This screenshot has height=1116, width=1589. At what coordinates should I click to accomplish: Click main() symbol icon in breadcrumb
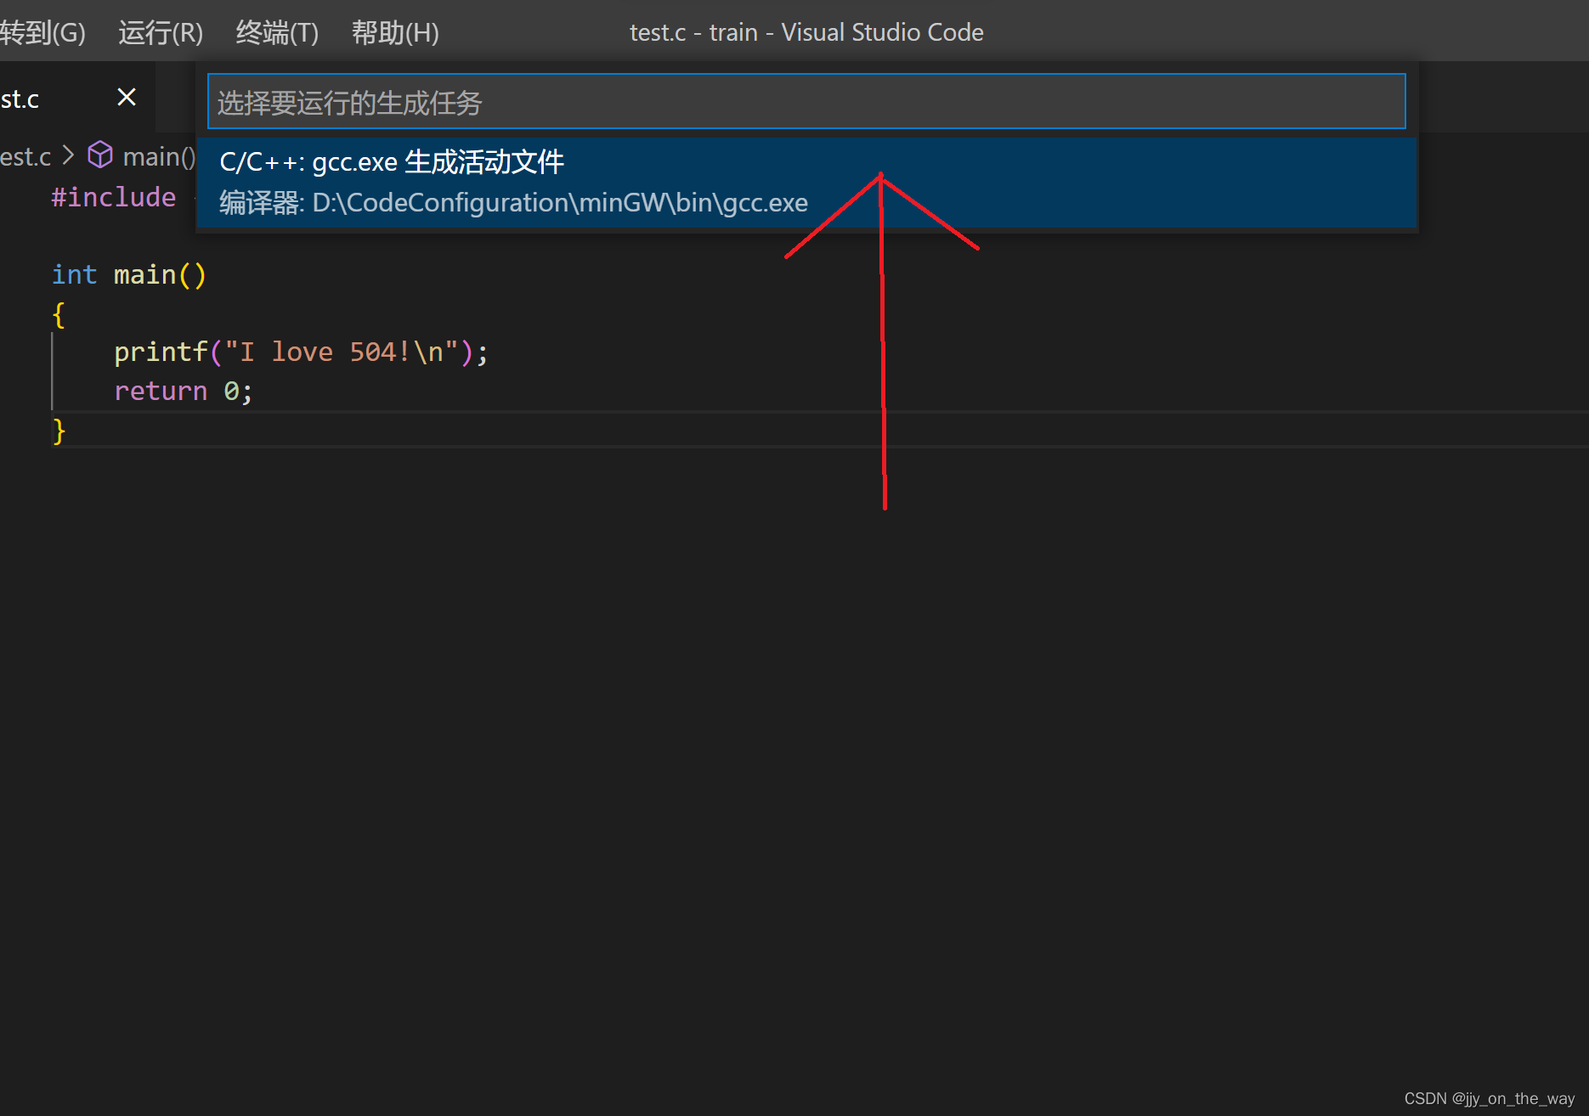100,155
